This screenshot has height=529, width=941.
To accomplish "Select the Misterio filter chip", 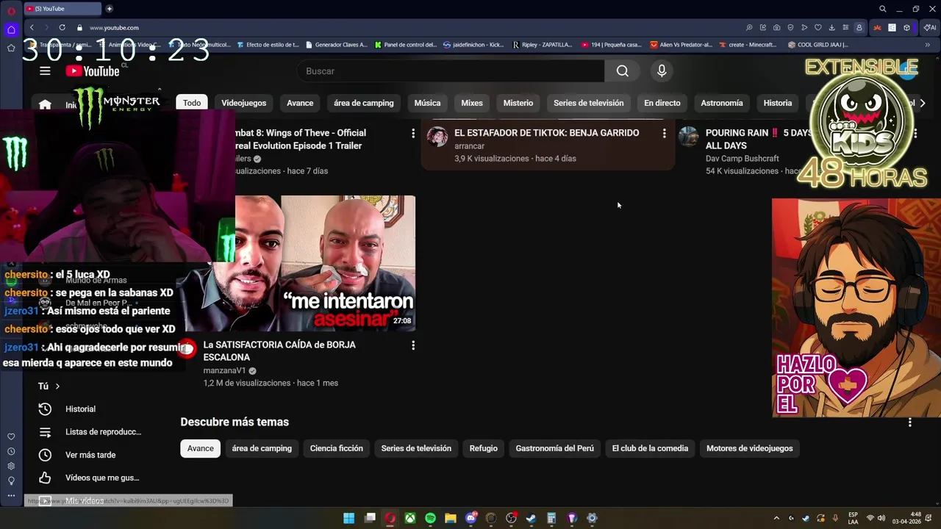I will 518,103.
